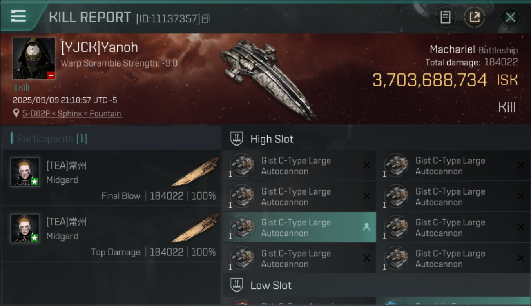Share the kill report externally
The height and width of the screenshot is (306, 531).
pyautogui.click(x=474, y=17)
